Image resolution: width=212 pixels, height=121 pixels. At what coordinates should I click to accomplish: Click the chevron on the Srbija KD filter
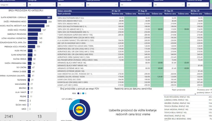click(24, 5)
